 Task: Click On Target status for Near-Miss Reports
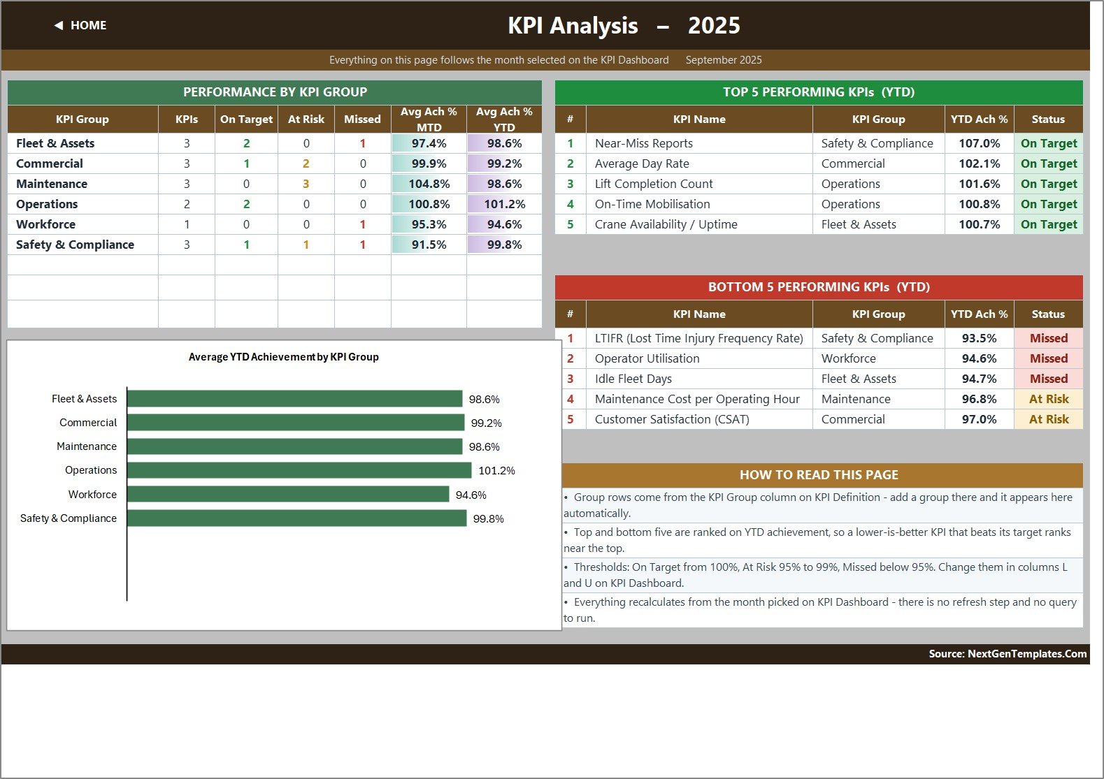1049,143
